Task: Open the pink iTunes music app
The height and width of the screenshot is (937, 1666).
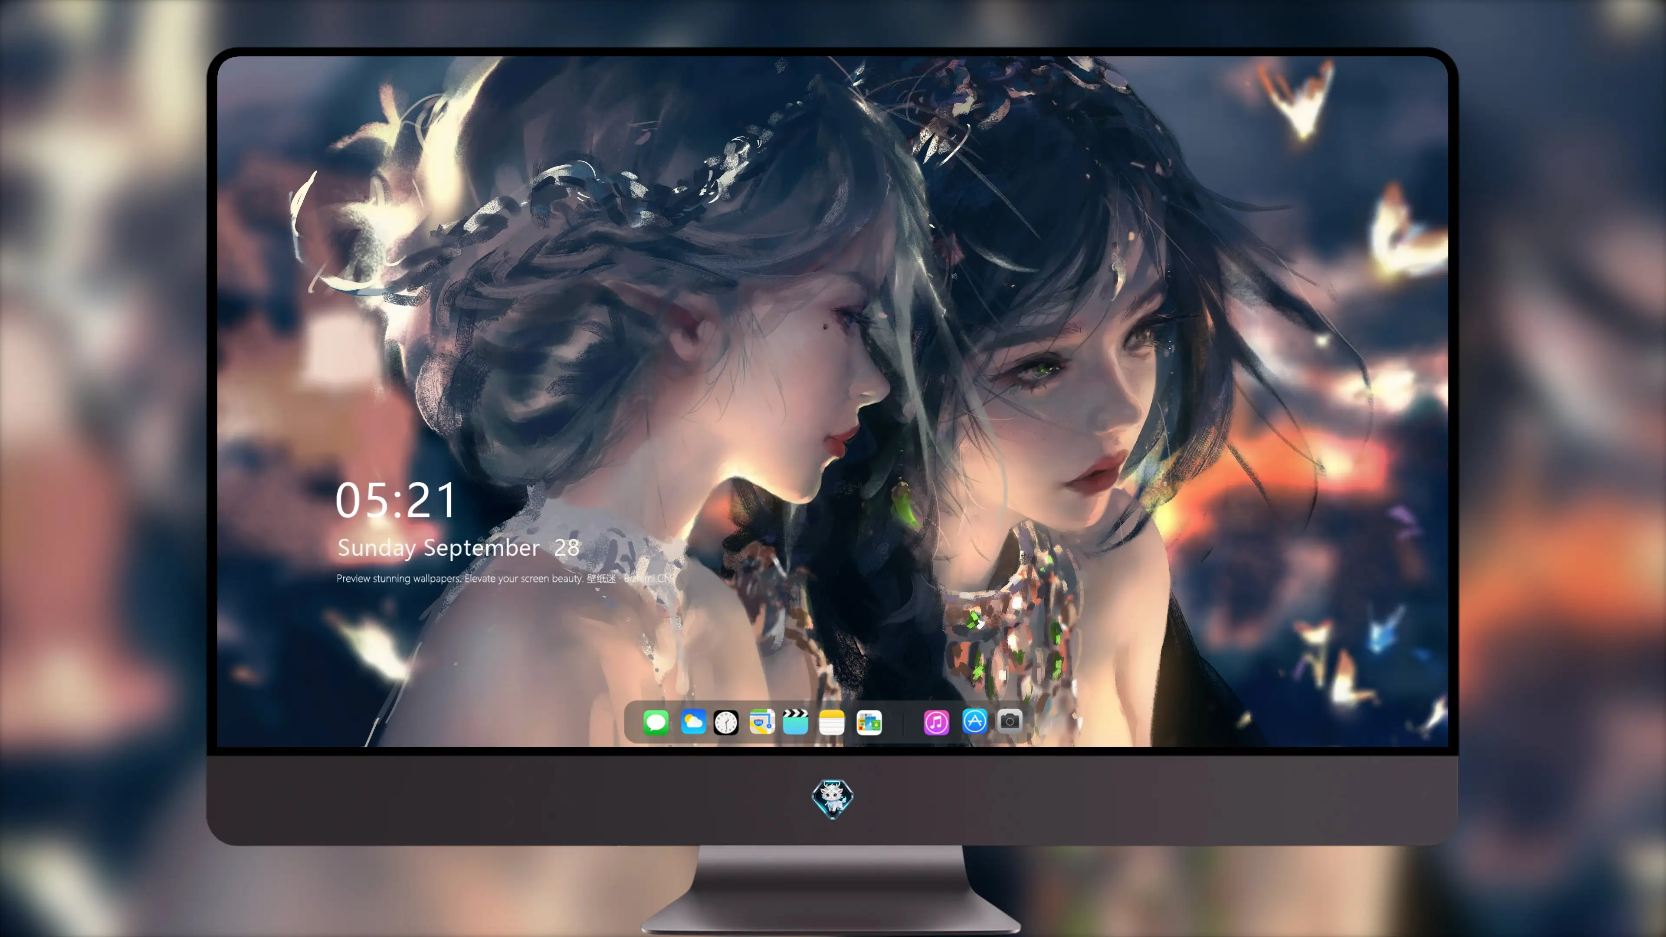Action: tap(937, 722)
